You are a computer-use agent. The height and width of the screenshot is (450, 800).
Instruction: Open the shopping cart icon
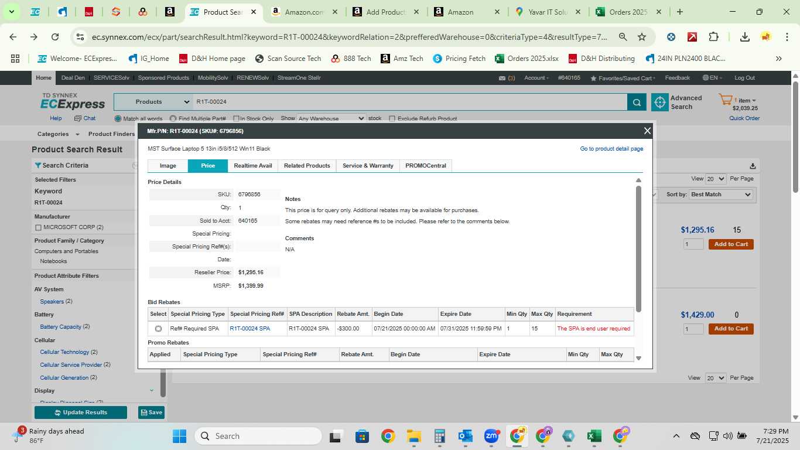[x=726, y=100]
